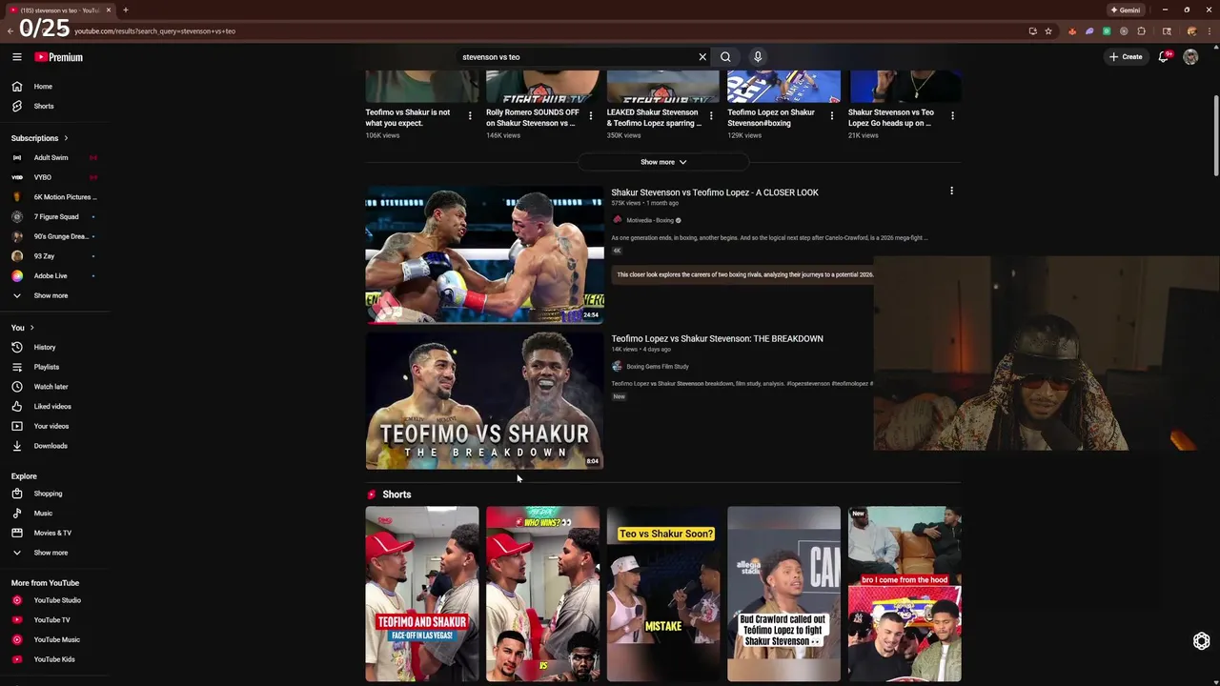Open YouTube Kids link
The image size is (1220, 686).
pos(54,659)
